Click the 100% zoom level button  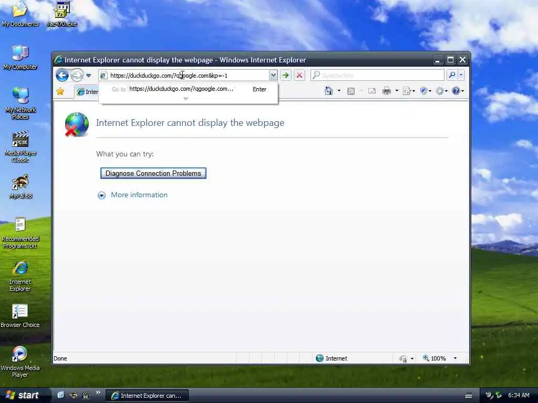(x=434, y=358)
